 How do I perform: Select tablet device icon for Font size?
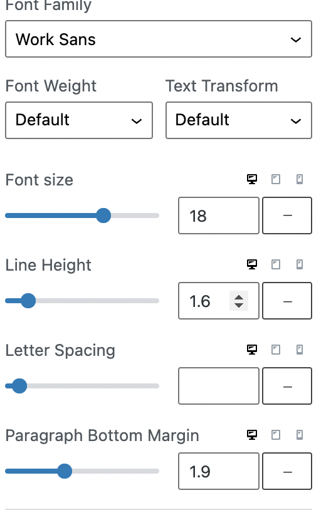(x=276, y=179)
